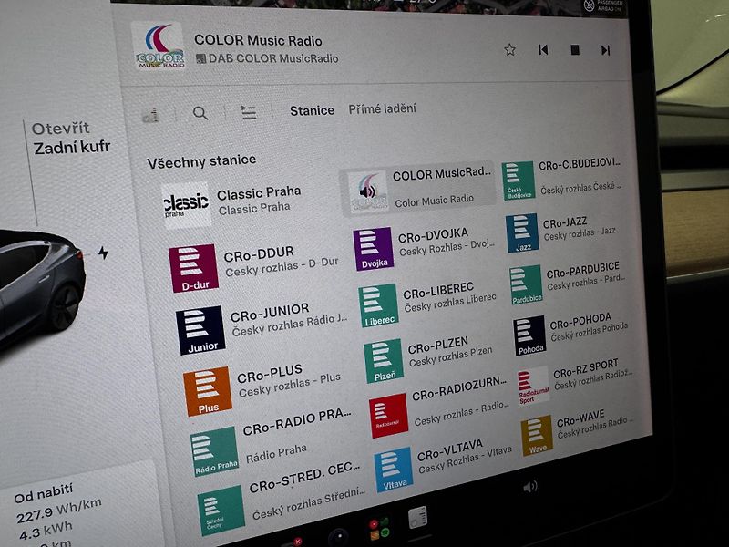
Task: Select the CRo-DDUR D-dur station icon
Action: pyautogui.click(x=193, y=268)
